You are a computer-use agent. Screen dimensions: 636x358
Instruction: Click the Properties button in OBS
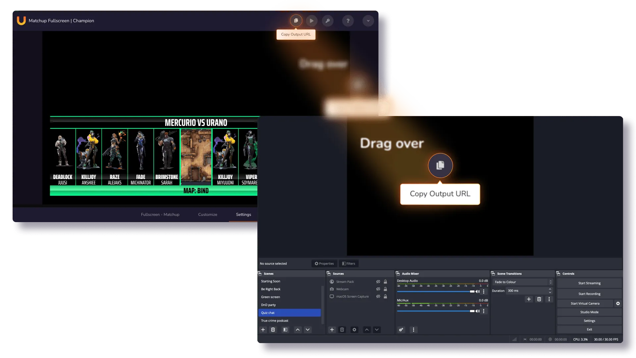[x=324, y=264]
